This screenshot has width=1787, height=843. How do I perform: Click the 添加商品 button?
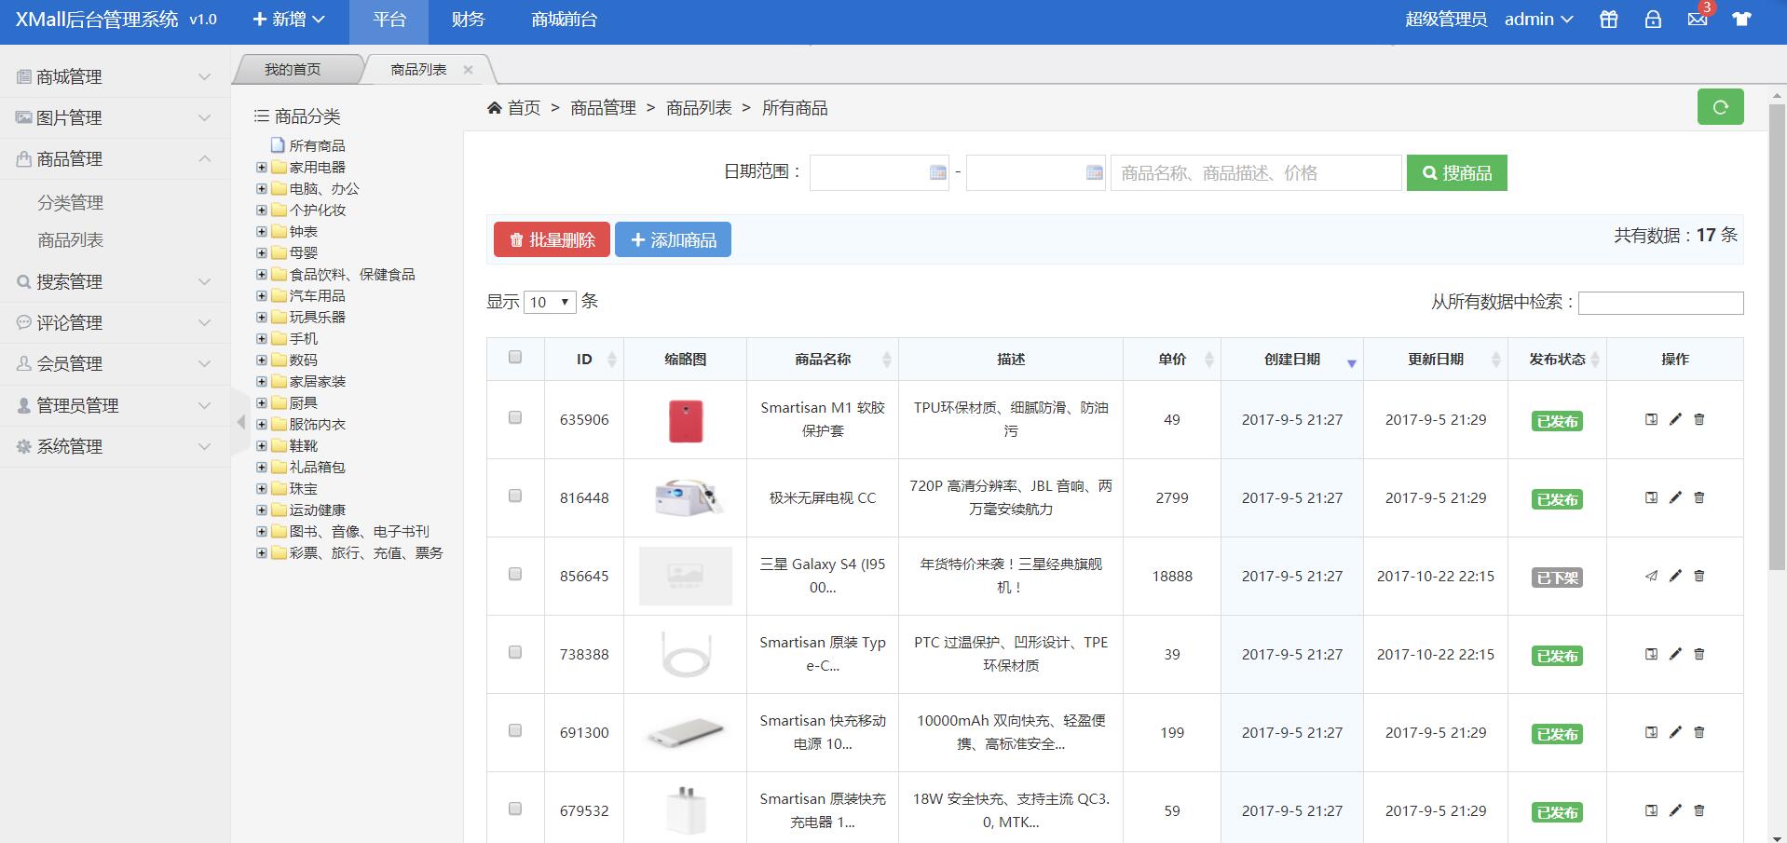click(x=673, y=239)
